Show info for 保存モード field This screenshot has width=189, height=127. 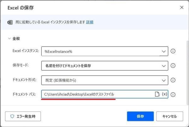click(x=173, y=66)
